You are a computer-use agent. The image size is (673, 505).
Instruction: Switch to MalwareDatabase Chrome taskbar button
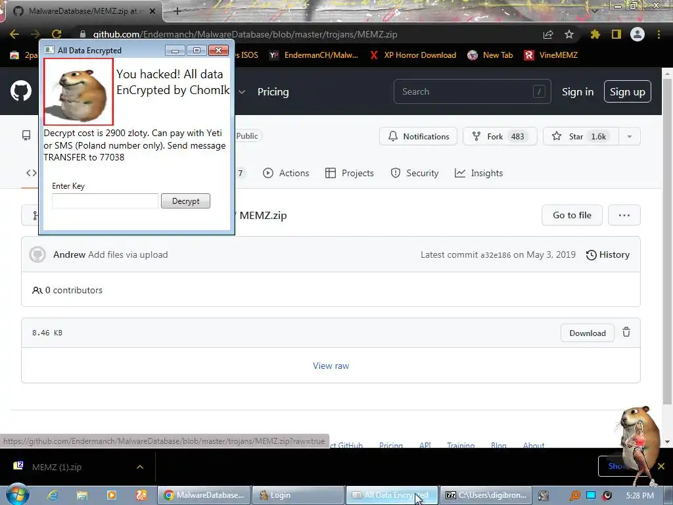[204, 495]
